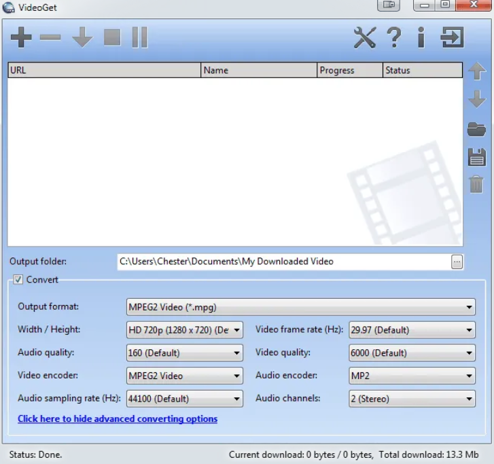Maximize the VideoGet window
The height and width of the screenshot is (464, 494).
445,5
